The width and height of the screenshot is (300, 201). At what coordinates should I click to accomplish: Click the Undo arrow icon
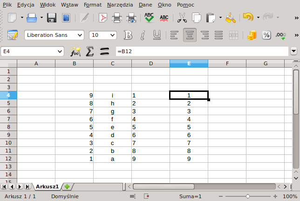coord(248,17)
